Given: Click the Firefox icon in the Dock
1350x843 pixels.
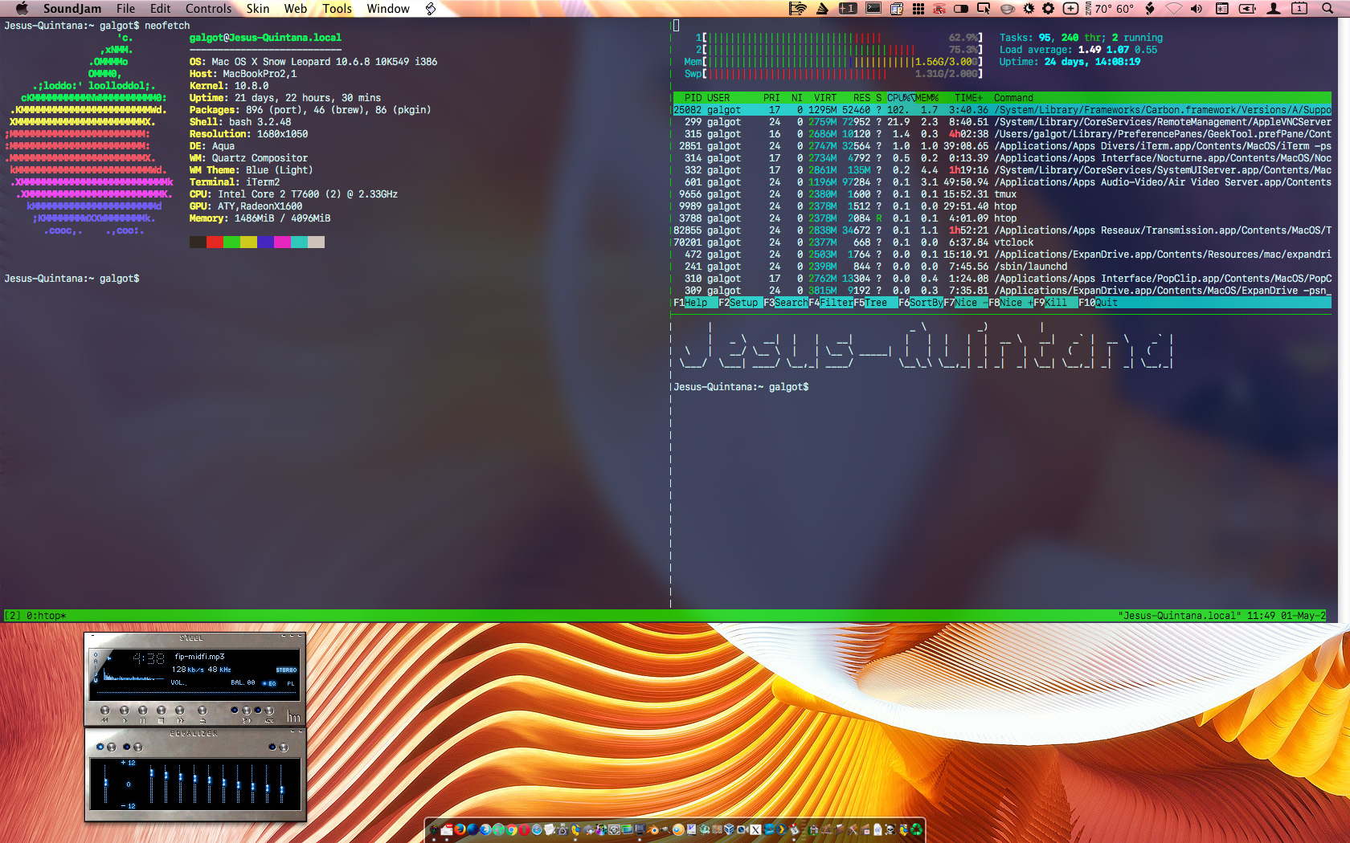Looking at the screenshot, I should point(460,829).
